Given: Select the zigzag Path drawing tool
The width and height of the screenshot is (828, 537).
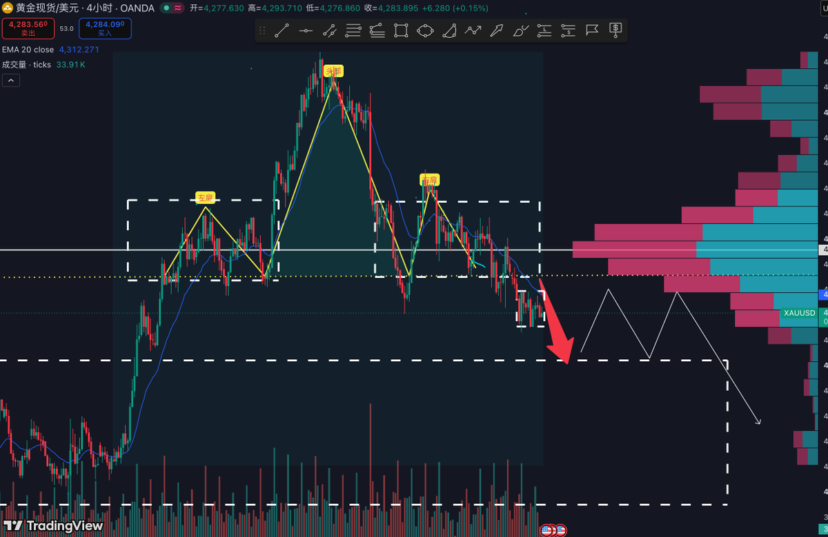Looking at the screenshot, I should click(473, 30).
